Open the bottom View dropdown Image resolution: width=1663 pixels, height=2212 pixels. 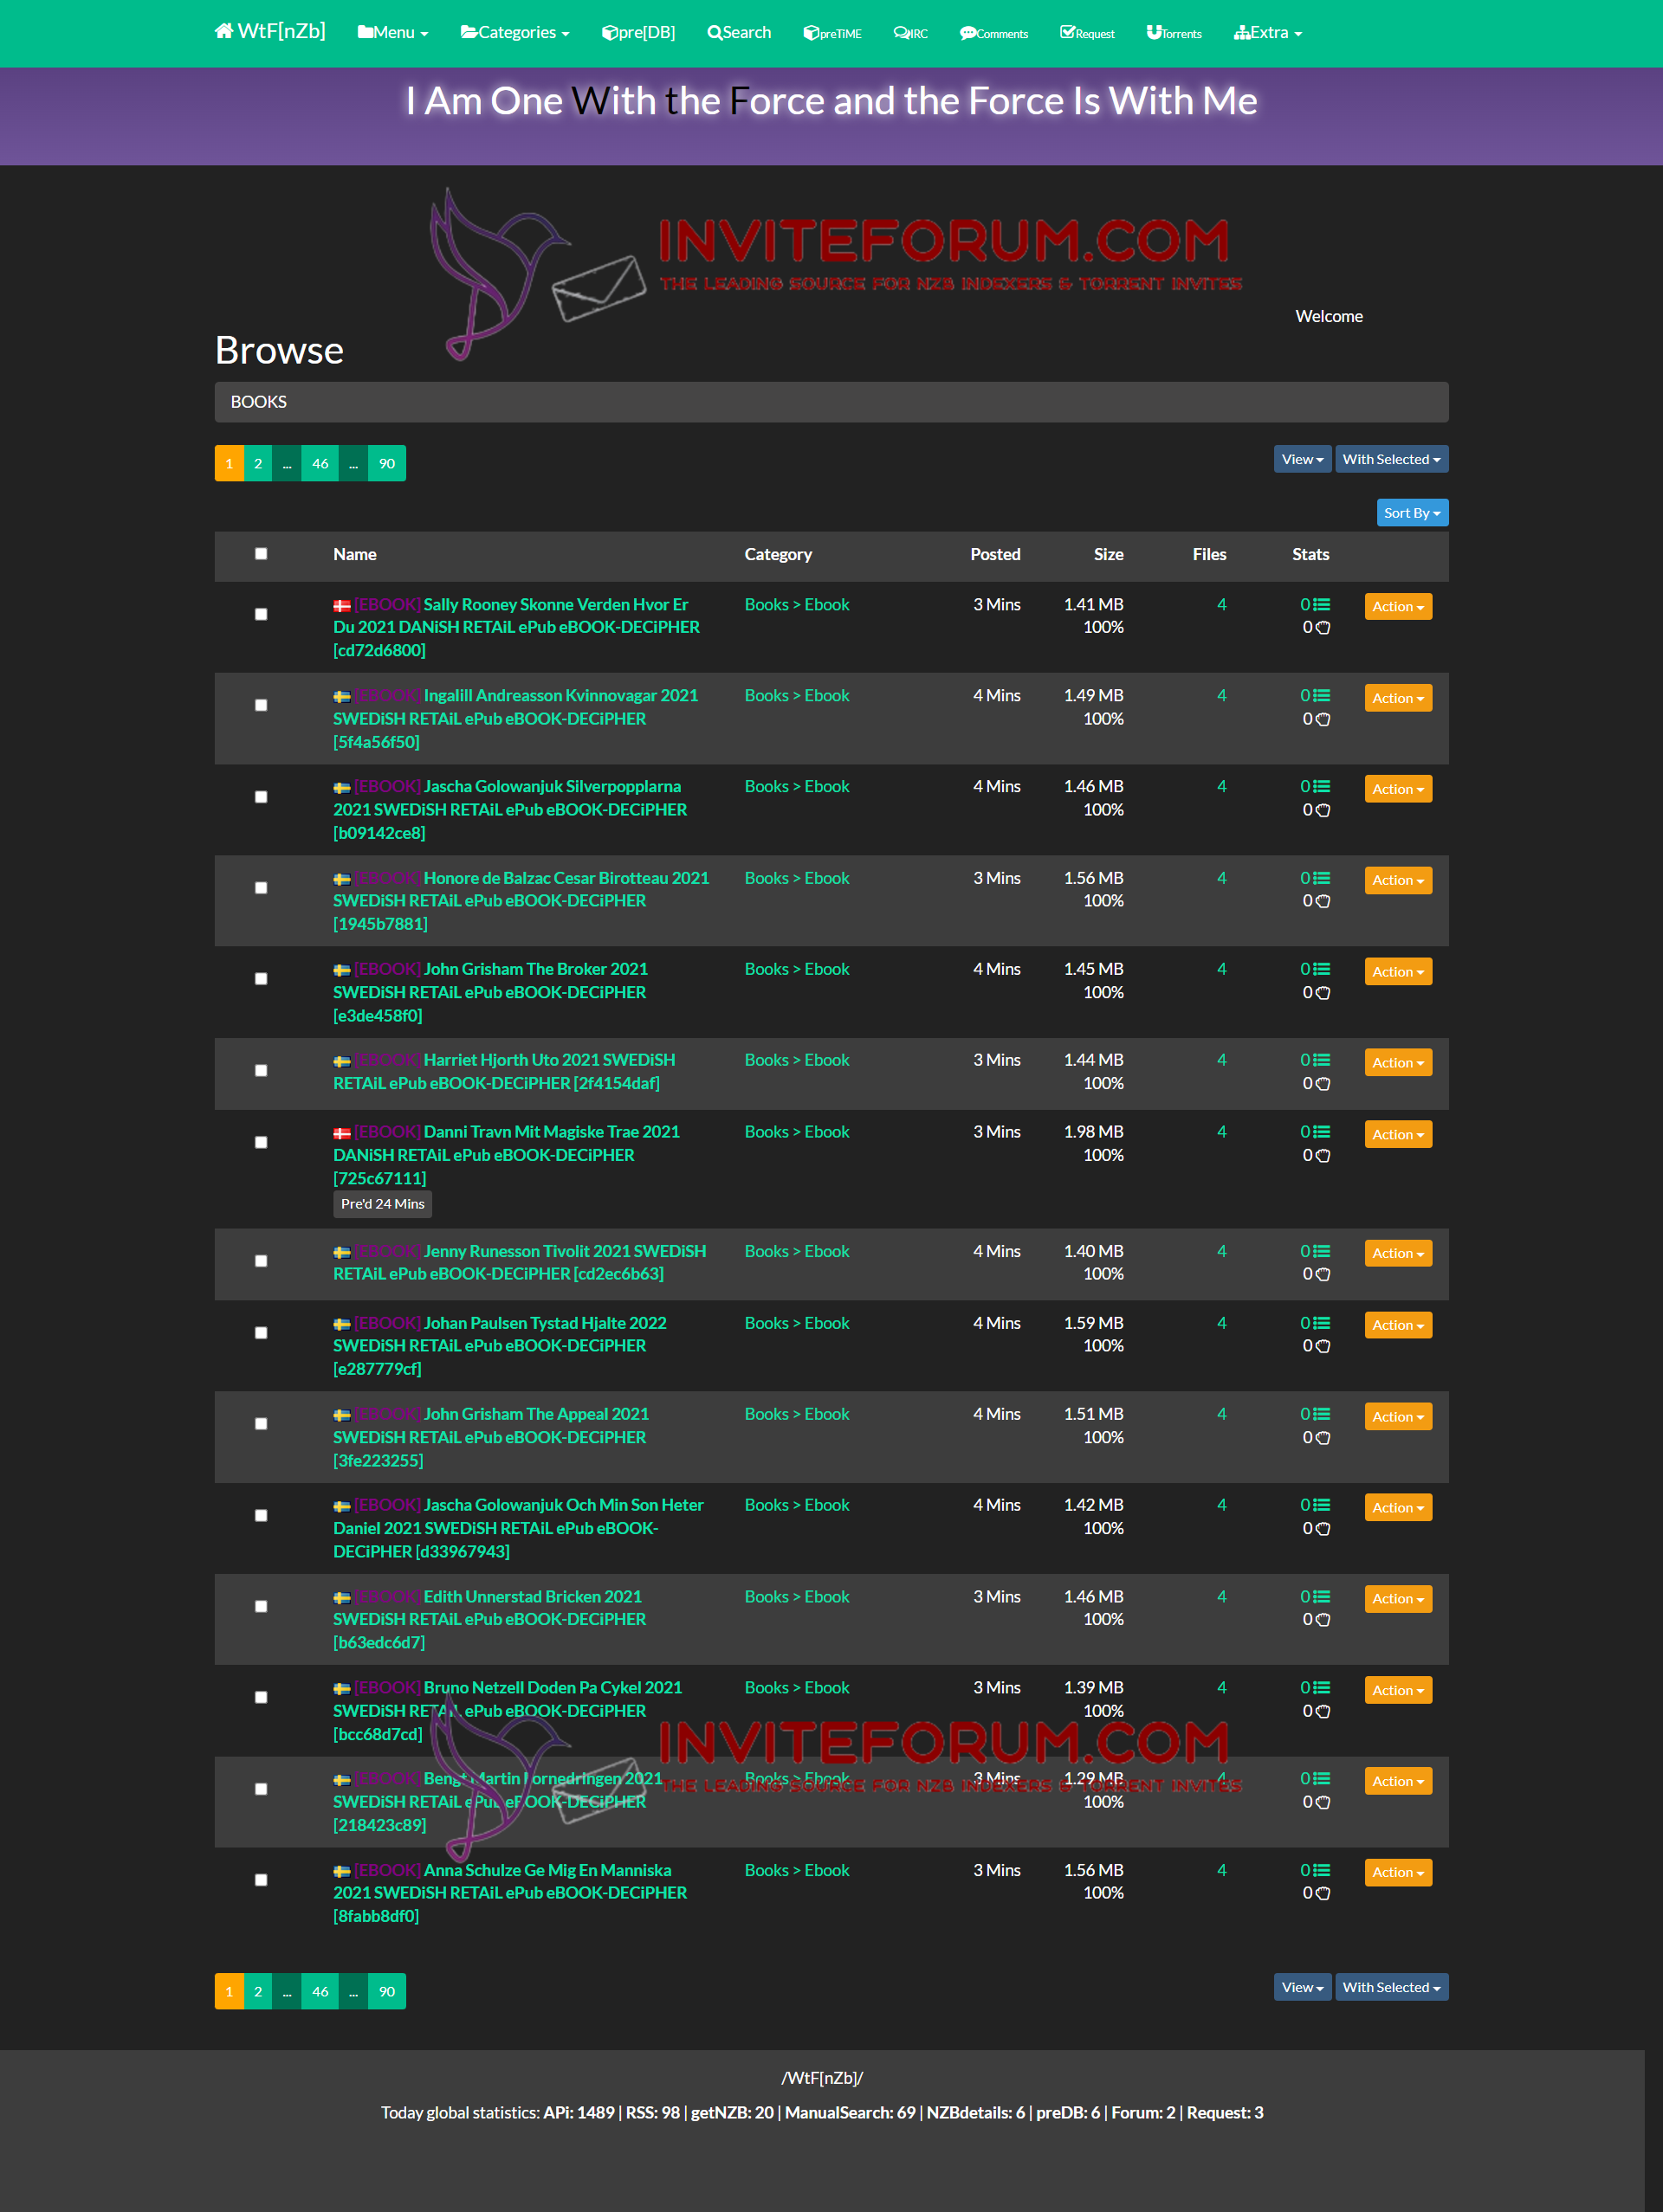[1302, 1987]
